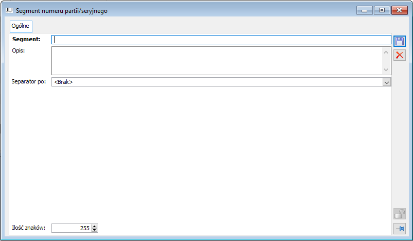Click the Ilość znaków: label
This screenshot has width=413, height=241.
tap(28, 228)
